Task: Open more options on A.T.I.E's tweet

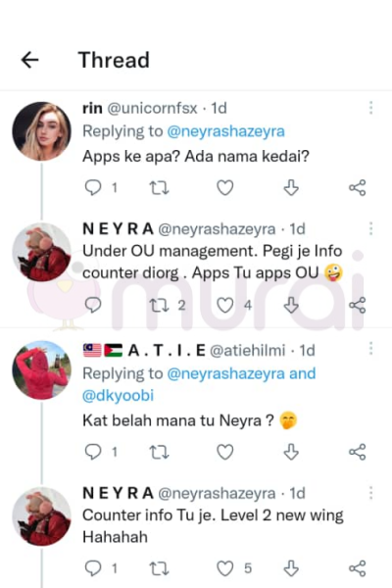Action: coord(370,349)
